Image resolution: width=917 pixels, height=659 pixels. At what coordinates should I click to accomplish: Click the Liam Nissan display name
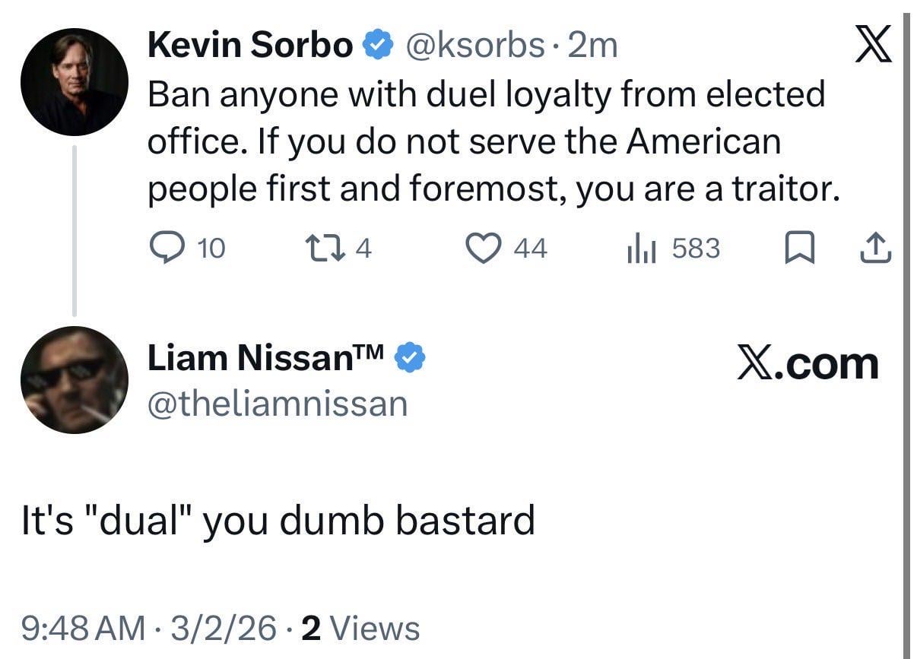click(268, 358)
